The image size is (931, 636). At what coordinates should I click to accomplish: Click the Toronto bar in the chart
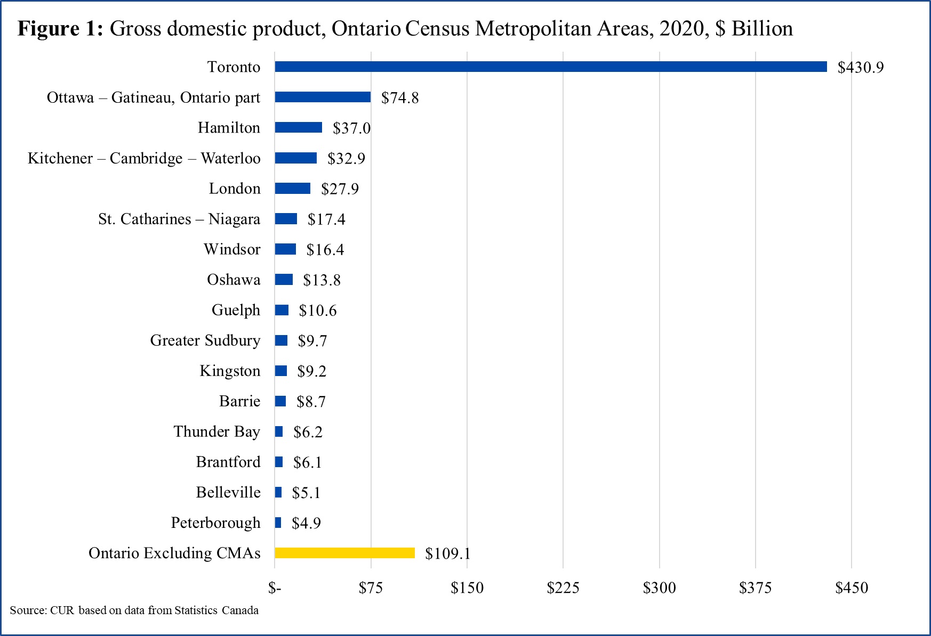click(x=550, y=67)
